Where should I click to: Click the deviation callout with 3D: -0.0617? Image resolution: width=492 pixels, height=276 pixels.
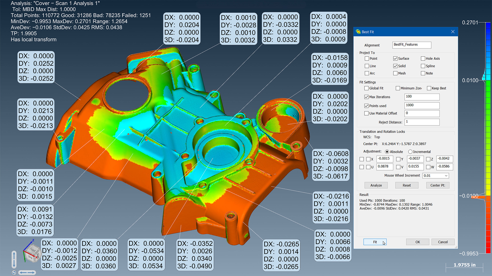(331, 165)
